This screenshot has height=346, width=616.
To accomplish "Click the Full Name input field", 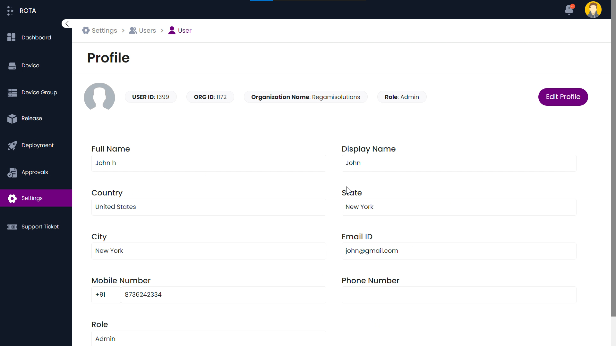I will (x=209, y=163).
